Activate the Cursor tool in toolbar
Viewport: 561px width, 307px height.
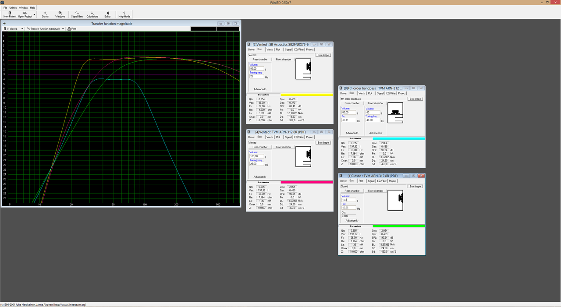45,14
